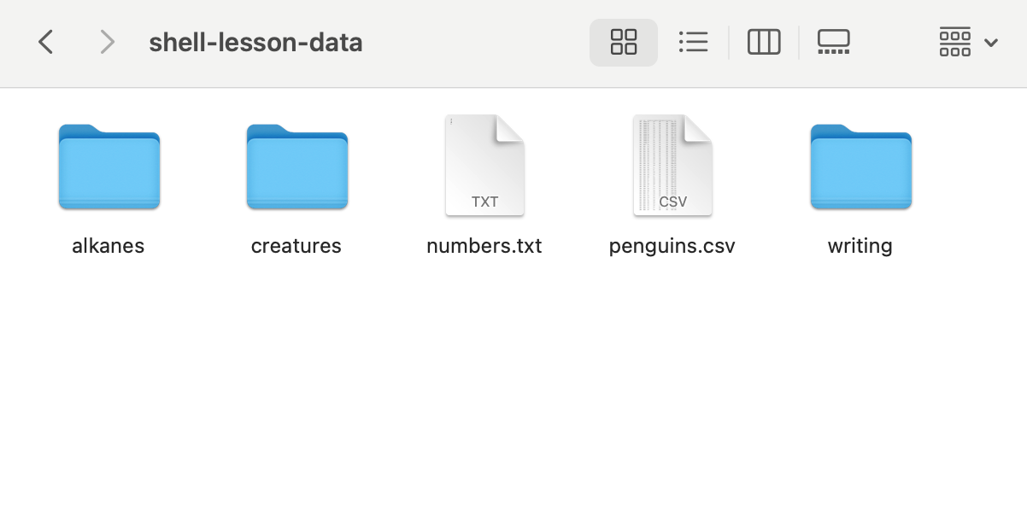Click the forward navigation arrow
The image size is (1027, 509).
(x=107, y=42)
